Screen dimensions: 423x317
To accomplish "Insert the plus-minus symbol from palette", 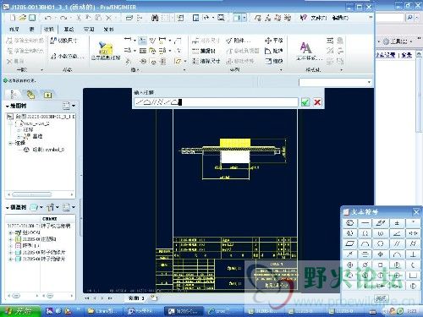I will [397, 223].
